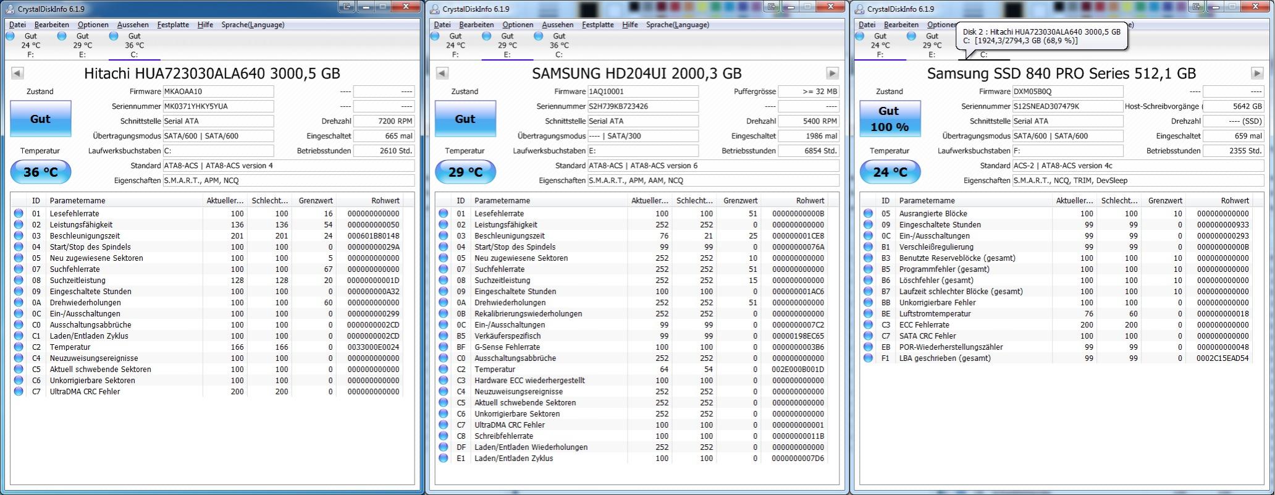Viewport: 1275px width, 495px height.
Task: Click raw value 0002C15EAD54
Action: coord(1222,358)
